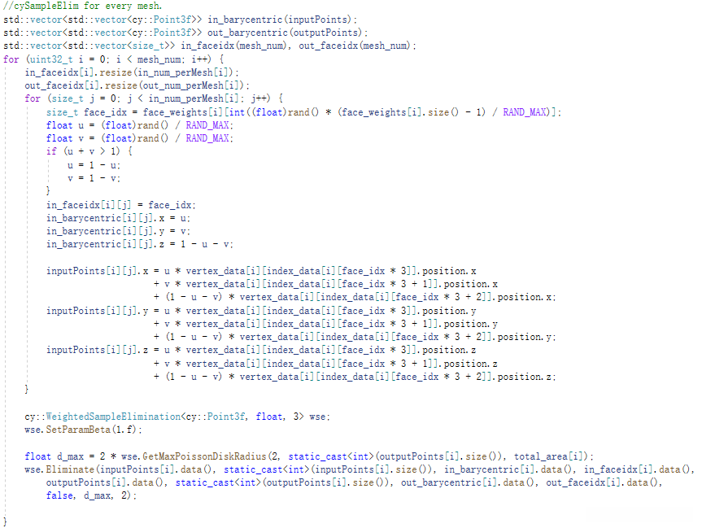Click the first purple RAND_MAX macro

pos(525,112)
